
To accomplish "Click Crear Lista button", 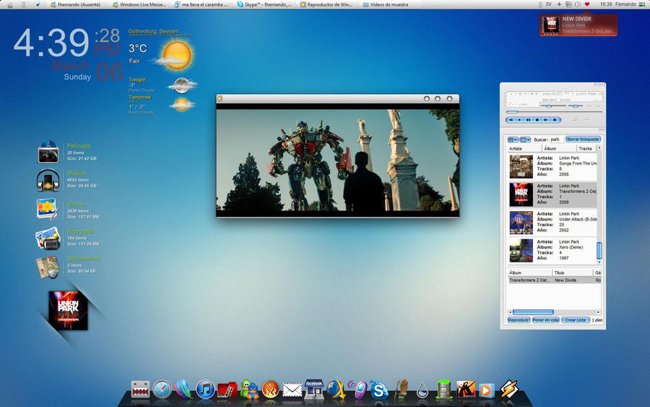I will [x=576, y=320].
